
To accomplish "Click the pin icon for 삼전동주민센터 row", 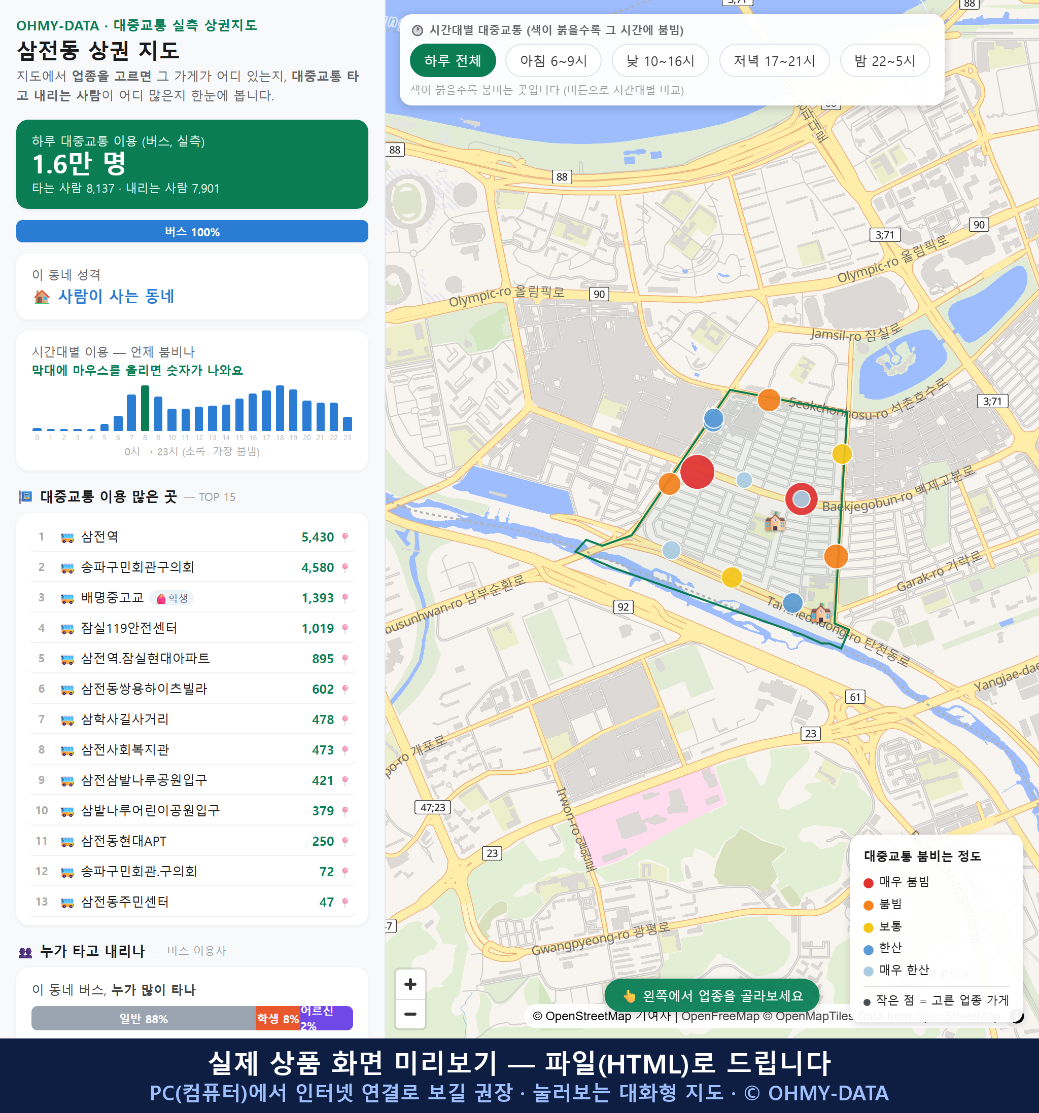I will click(345, 902).
